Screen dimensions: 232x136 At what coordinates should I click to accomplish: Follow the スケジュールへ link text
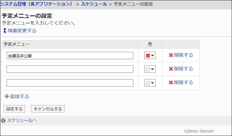22,120
